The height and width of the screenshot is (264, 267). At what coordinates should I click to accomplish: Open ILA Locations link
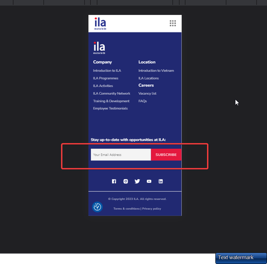click(x=148, y=78)
